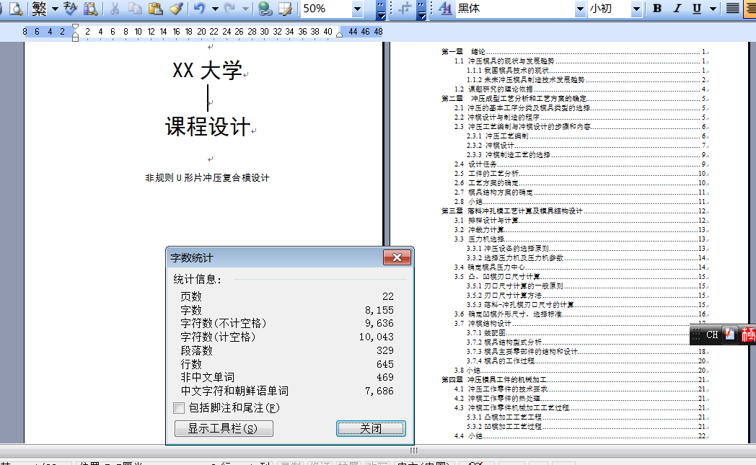Click the 显示工具栏(S) button

(222, 428)
